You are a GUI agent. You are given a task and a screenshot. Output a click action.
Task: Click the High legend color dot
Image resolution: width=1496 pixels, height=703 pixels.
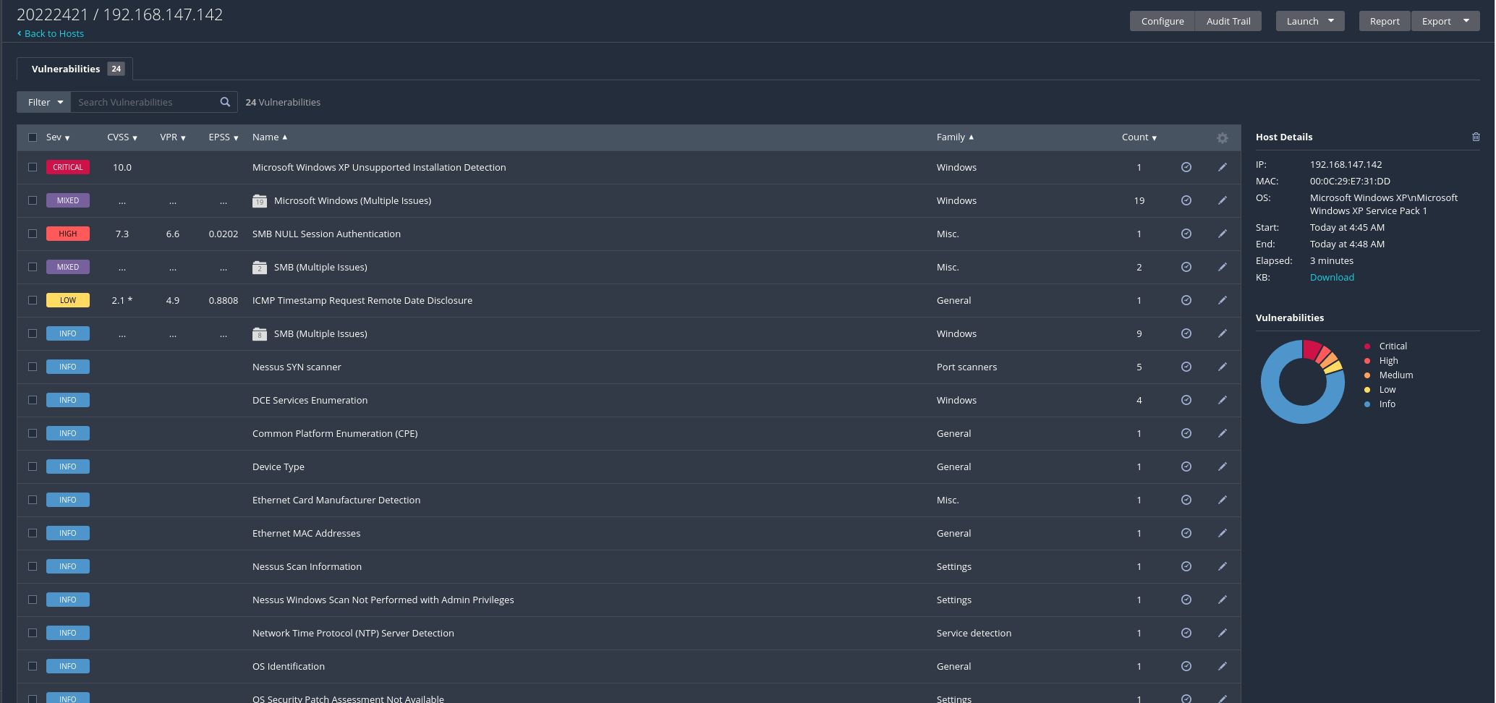(x=1367, y=361)
